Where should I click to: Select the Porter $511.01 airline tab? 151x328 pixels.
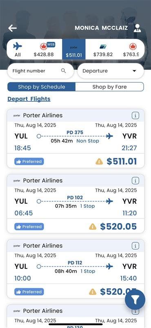pyautogui.click(x=74, y=49)
